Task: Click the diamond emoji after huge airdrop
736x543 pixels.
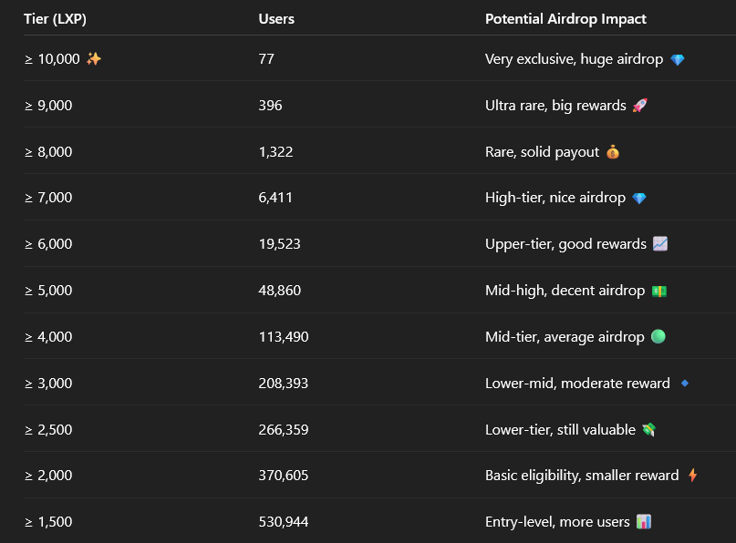Action: (678, 59)
